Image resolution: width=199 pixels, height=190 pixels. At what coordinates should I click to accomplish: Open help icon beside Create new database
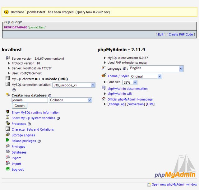(x=50, y=95)
